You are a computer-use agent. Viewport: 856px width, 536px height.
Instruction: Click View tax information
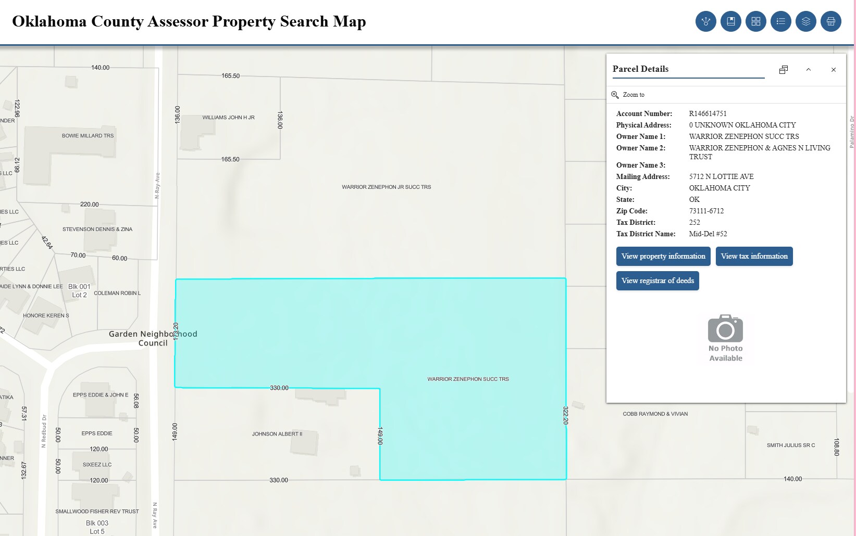tap(754, 256)
